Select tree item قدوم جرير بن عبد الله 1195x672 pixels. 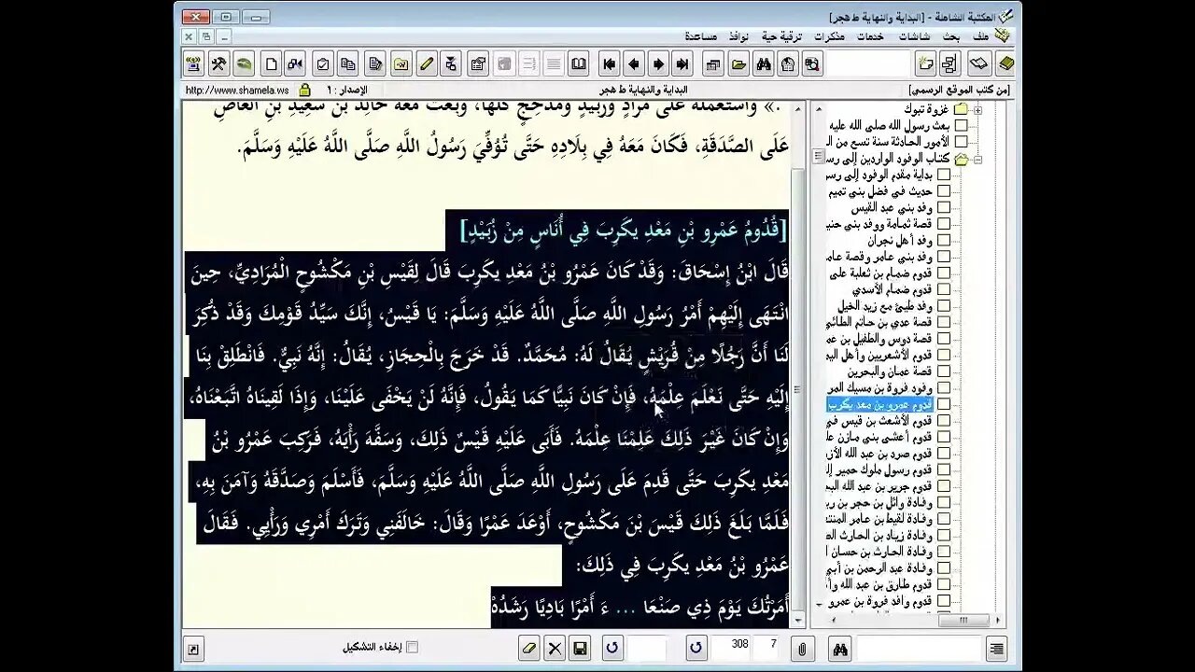[x=879, y=485]
